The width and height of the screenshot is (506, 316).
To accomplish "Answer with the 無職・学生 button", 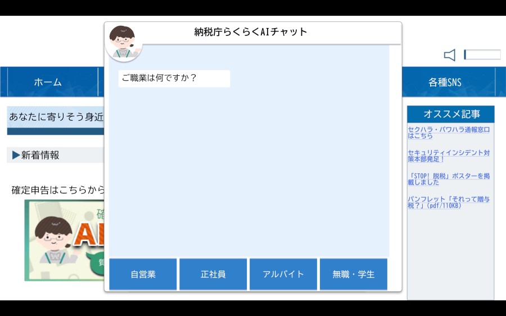I will coord(353,274).
